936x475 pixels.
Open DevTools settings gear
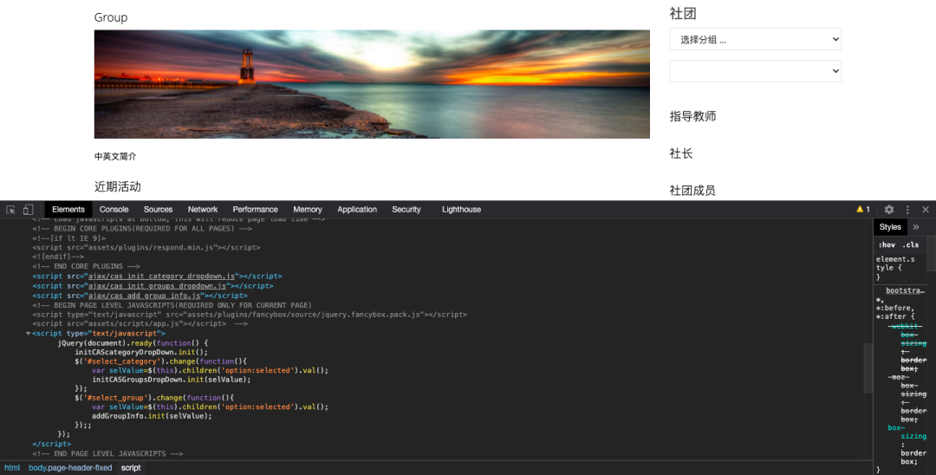[888, 210]
